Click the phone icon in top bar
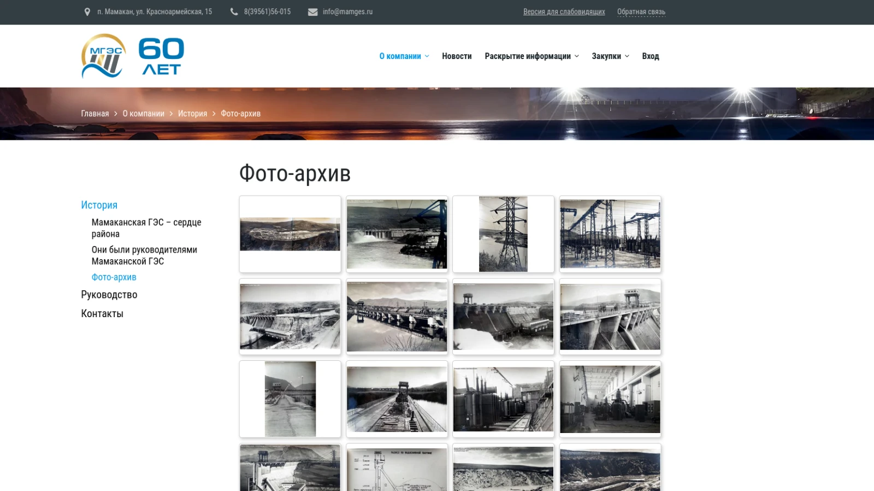The width and height of the screenshot is (874, 491). [x=234, y=12]
